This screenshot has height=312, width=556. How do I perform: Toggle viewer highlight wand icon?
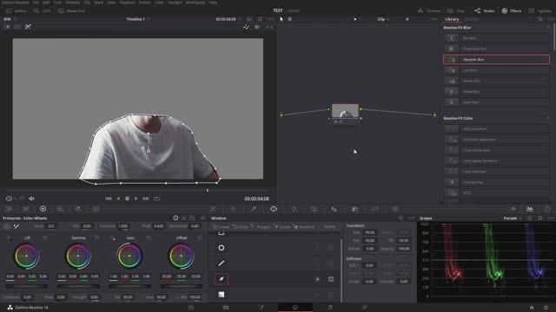coord(28,27)
